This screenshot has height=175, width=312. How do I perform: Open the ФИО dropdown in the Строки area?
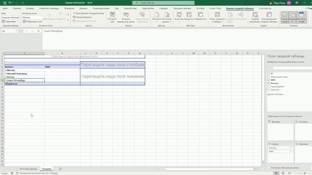291,151
